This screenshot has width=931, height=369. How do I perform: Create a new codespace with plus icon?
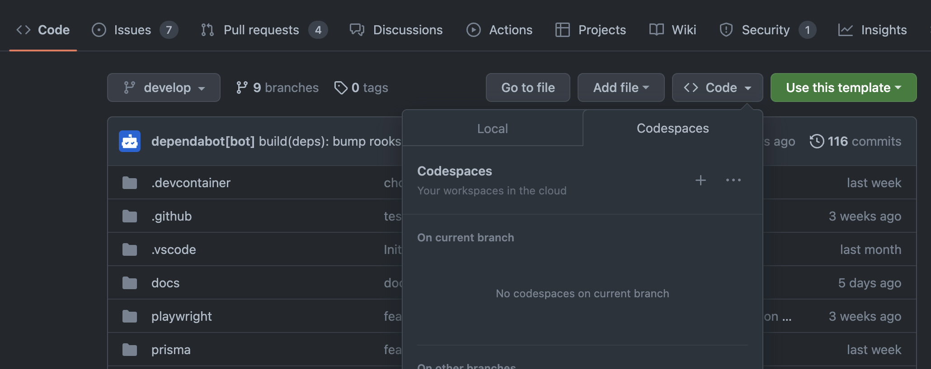[701, 180]
